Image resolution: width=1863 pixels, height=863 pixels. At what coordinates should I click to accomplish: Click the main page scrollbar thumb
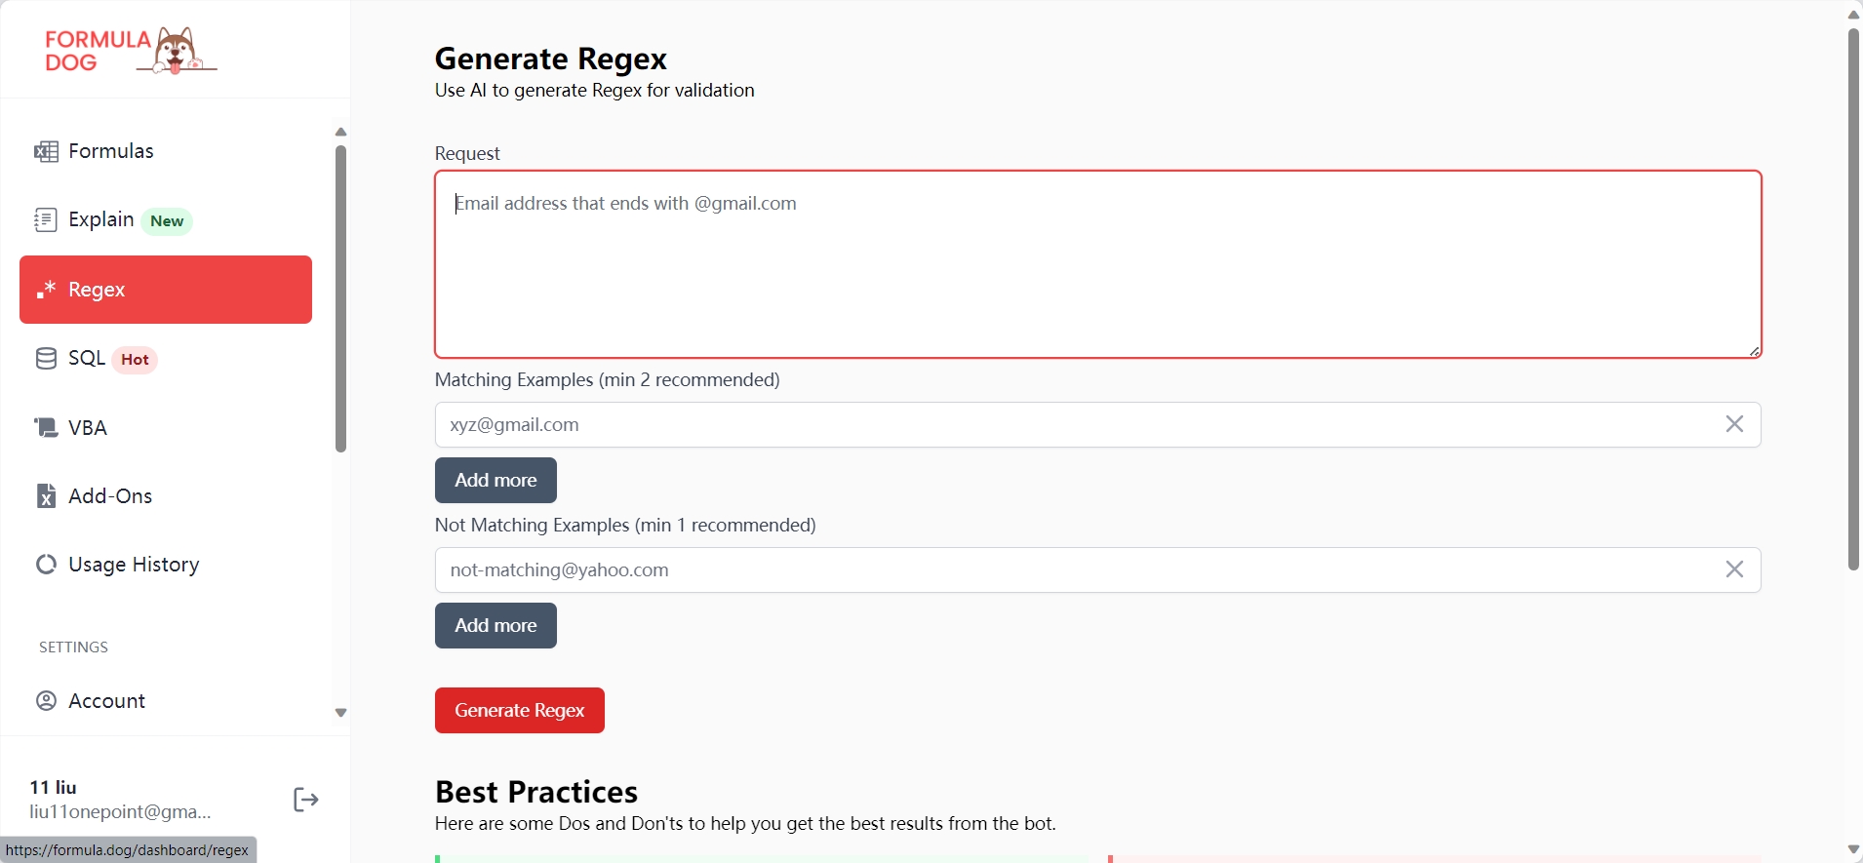pyautogui.click(x=1853, y=299)
